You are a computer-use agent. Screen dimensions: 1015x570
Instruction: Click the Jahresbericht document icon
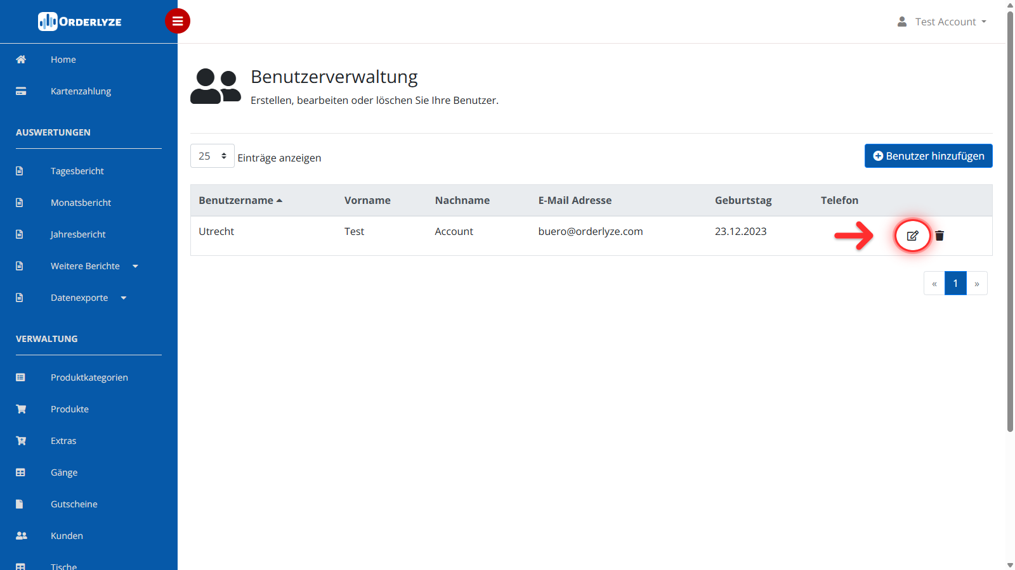[20, 234]
